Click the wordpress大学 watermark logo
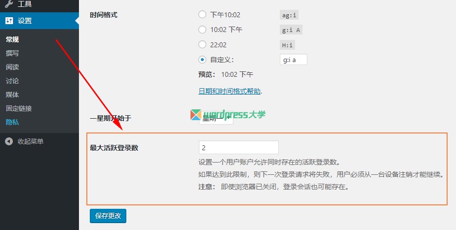 tap(228, 115)
